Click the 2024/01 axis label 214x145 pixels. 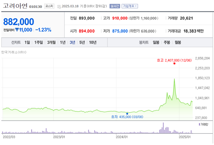coord(122,137)
